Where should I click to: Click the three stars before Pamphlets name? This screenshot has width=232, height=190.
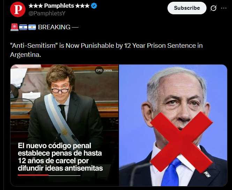(x=36, y=6)
